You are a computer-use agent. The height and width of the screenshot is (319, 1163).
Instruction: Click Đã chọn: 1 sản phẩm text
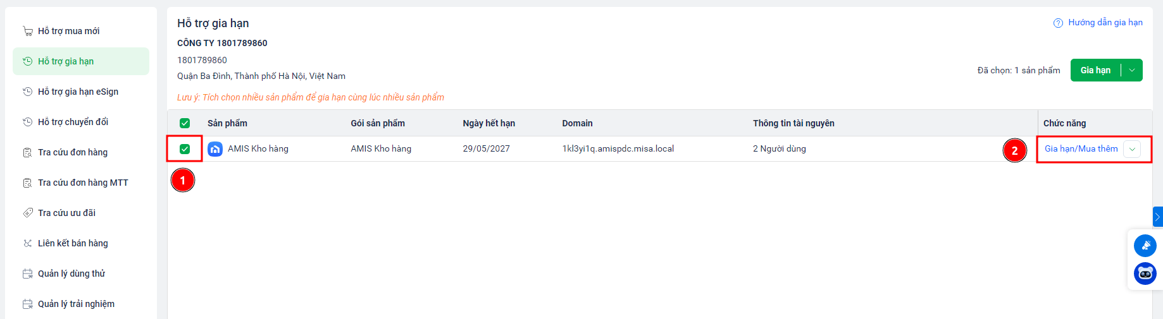click(x=1019, y=70)
